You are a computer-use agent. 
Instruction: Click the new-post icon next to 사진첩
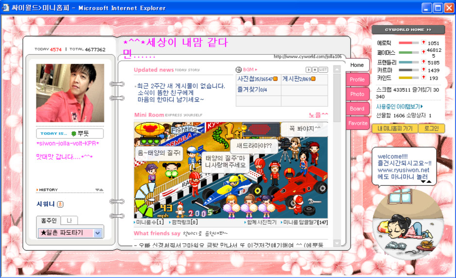coord(275,79)
